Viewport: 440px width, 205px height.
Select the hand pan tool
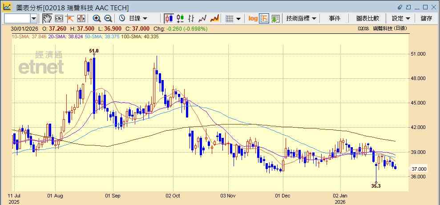coord(48,19)
